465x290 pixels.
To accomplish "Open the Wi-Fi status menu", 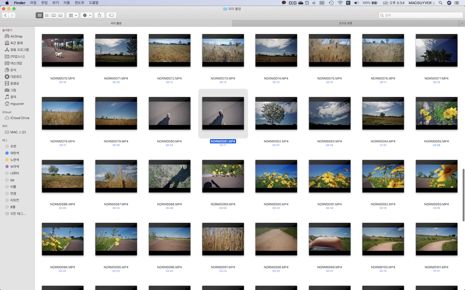I will coord(340,3).
